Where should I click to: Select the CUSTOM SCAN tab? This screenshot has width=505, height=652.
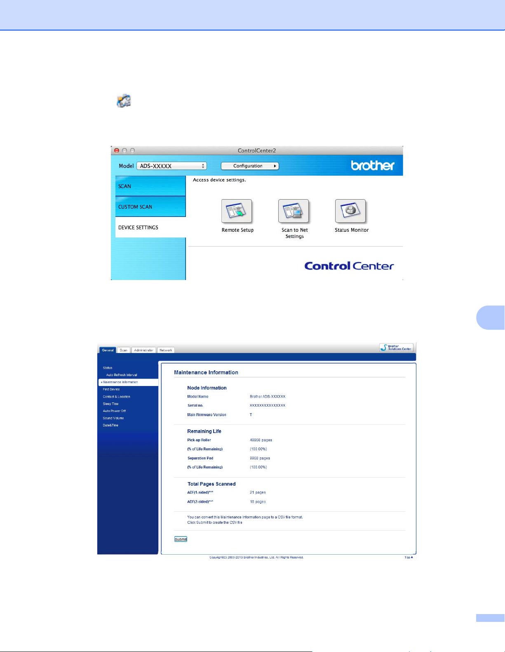(x=150, y=207)
